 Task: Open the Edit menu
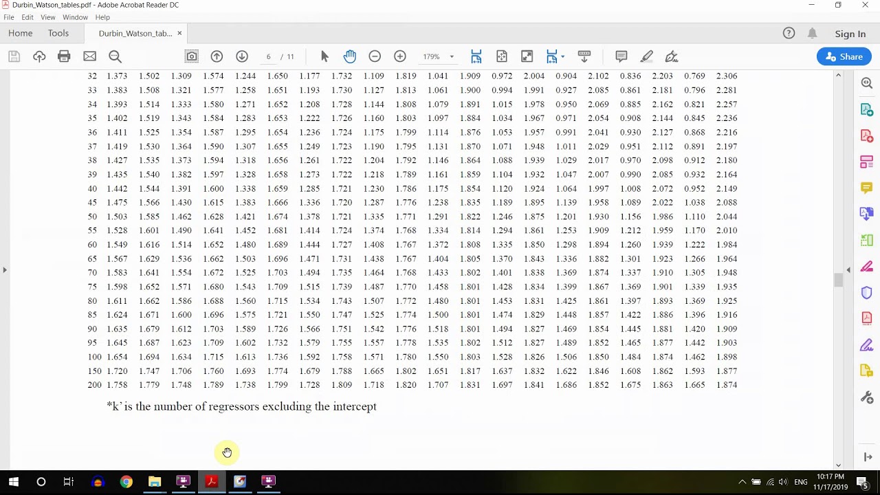pyautogui.click(x=27, y=17)
